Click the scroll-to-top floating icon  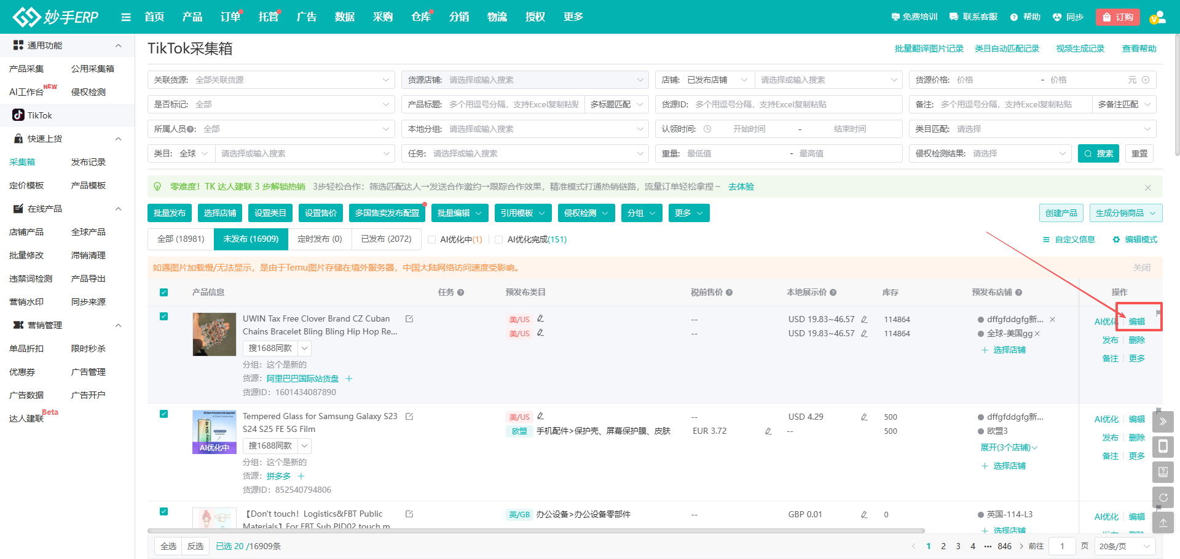click(1163, 523)
